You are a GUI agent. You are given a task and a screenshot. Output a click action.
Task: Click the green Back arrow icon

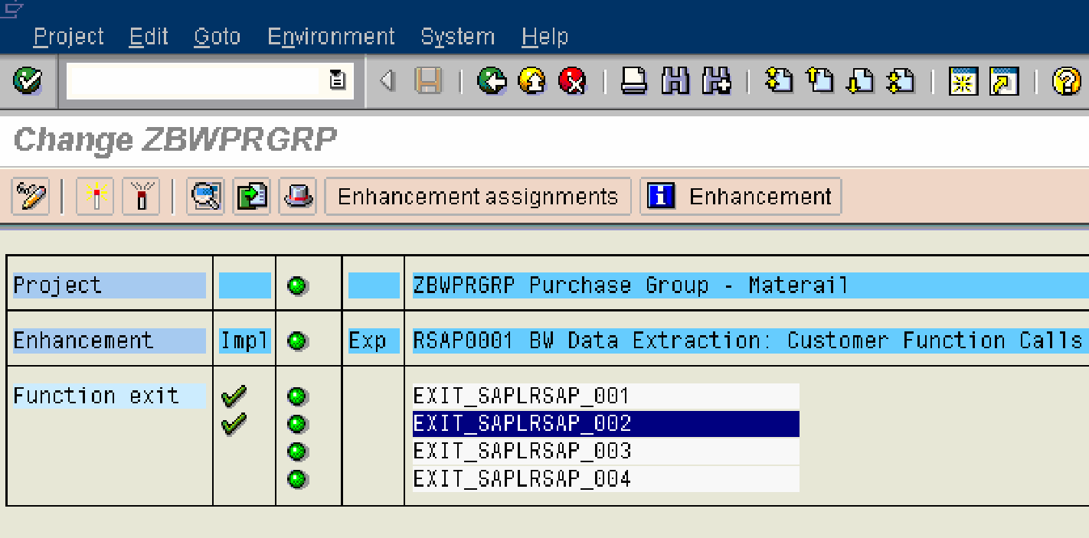491,81
